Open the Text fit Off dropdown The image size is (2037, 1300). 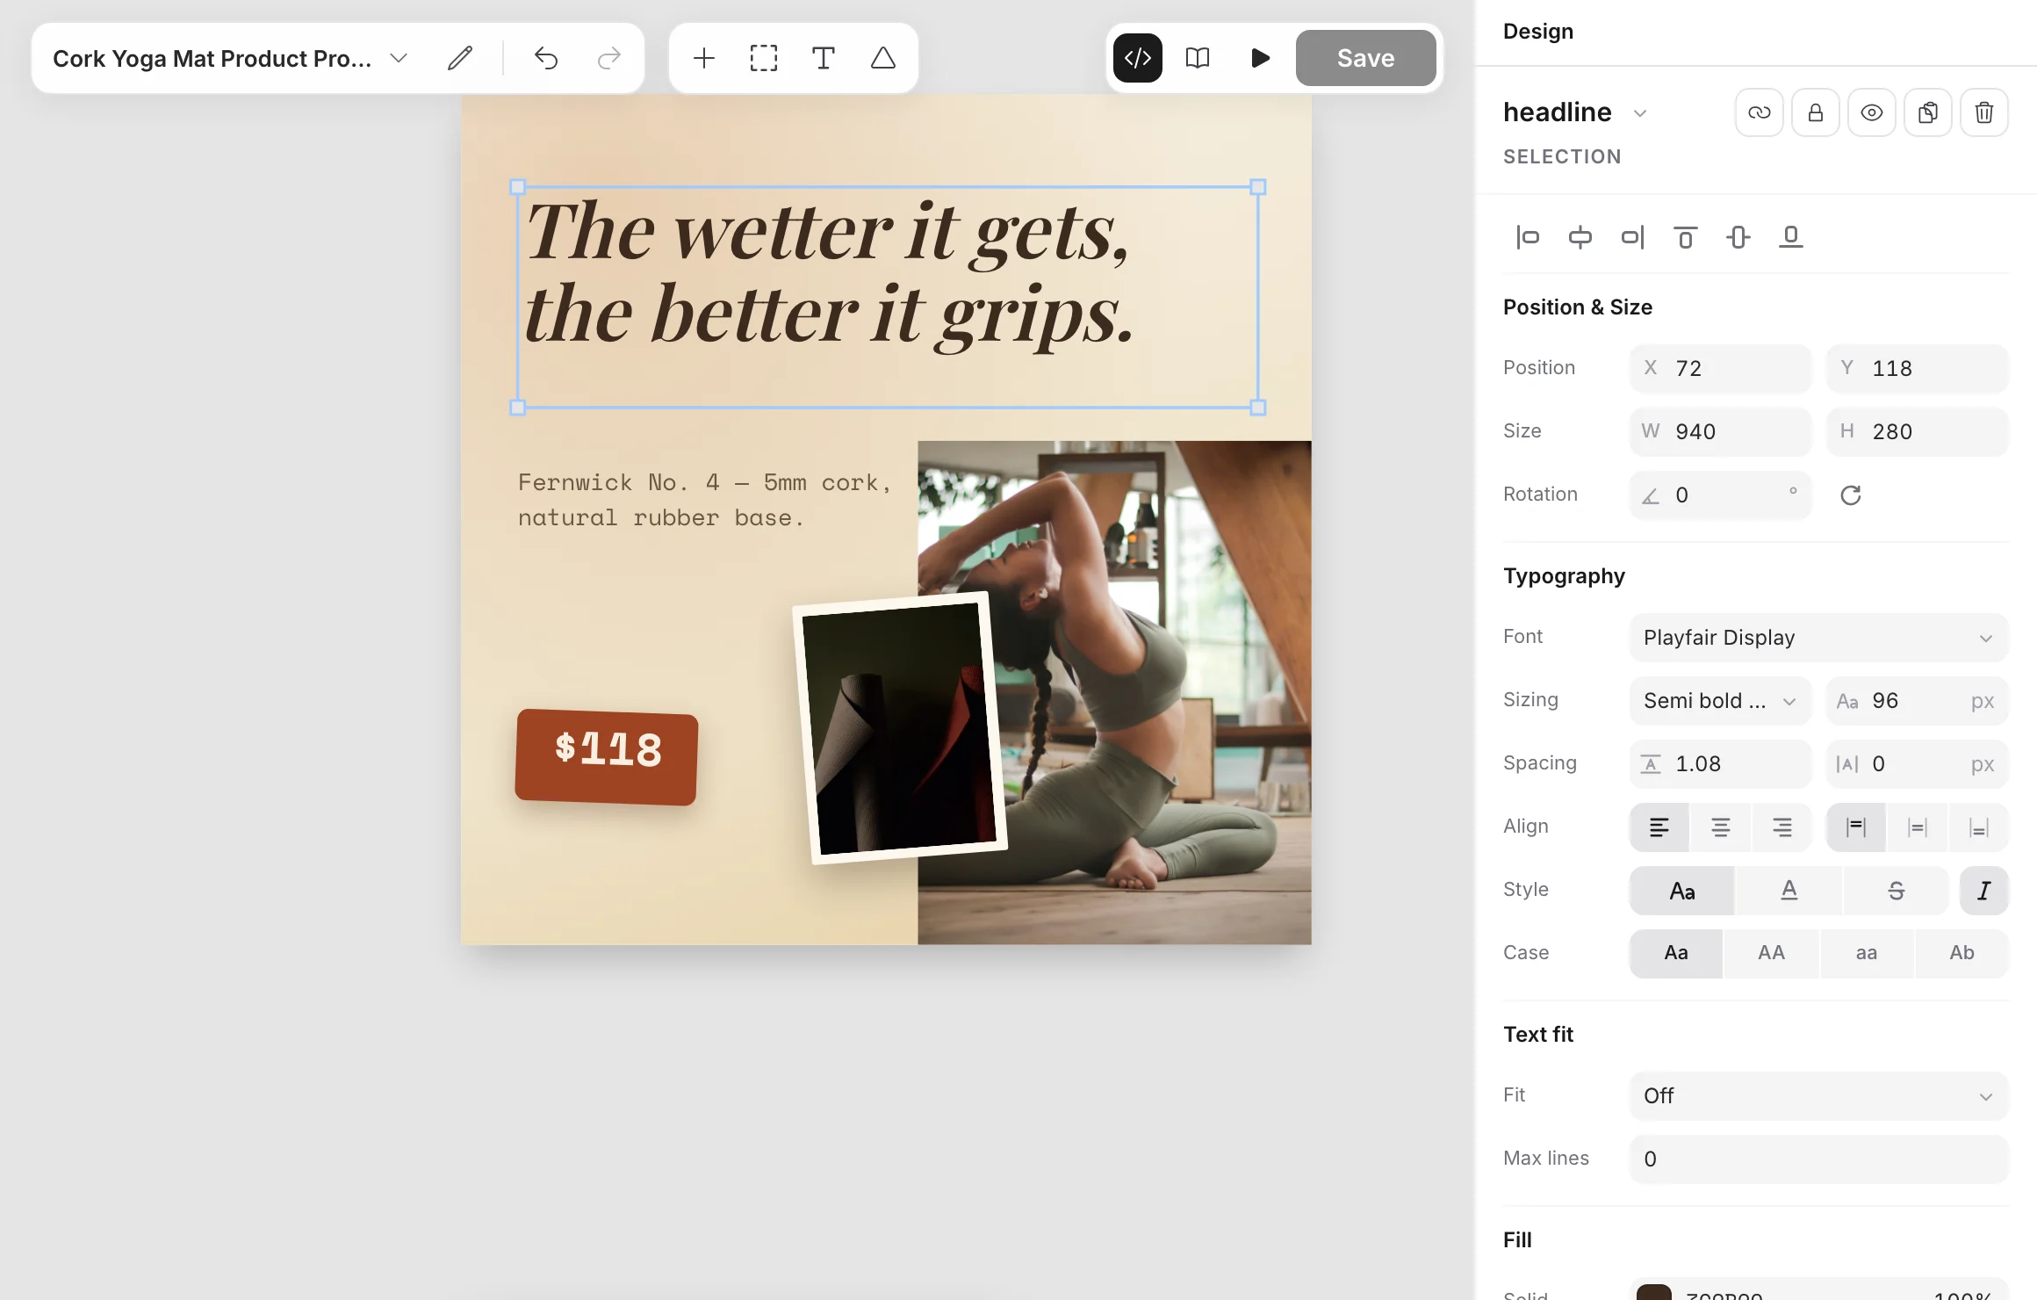point(1819,1096)
